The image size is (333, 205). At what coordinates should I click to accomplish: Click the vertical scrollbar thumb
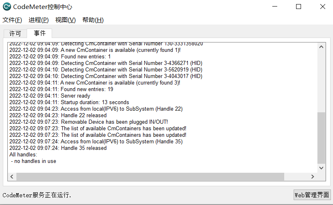coord(322,138)
